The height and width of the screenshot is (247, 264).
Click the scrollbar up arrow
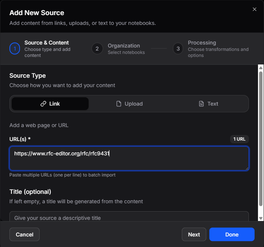pos(261,68)
